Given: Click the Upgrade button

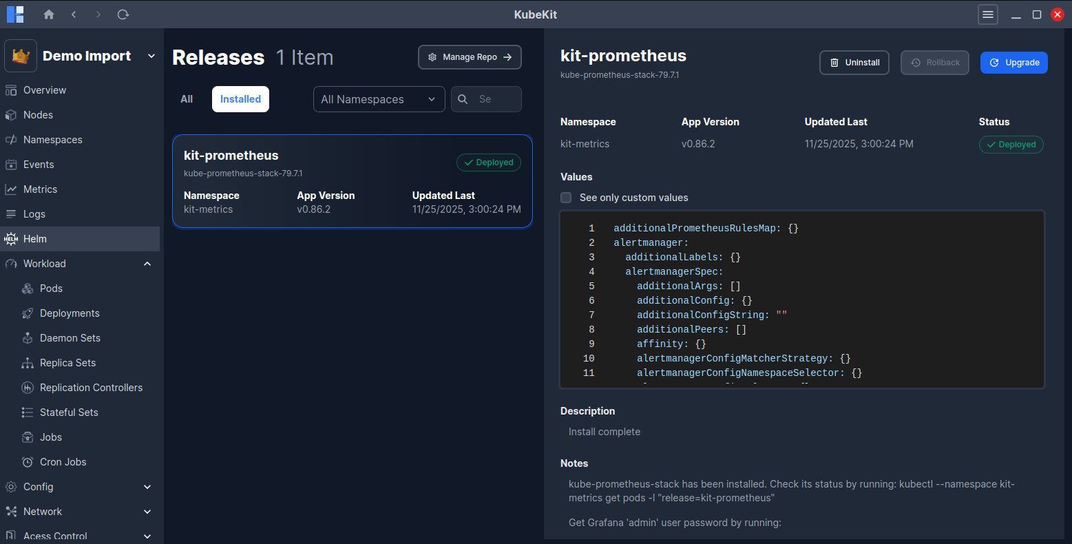Looking at the screenshot, I should pyautogui.click(x=1013, y=63).
